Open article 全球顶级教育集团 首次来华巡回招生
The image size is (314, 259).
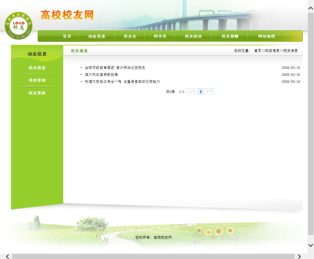[115, 68]
